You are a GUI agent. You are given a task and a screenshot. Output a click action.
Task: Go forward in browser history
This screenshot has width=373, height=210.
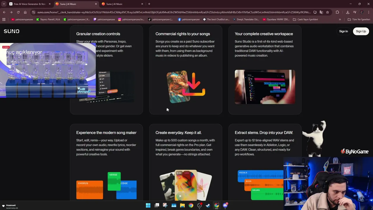tap(11, 12)
